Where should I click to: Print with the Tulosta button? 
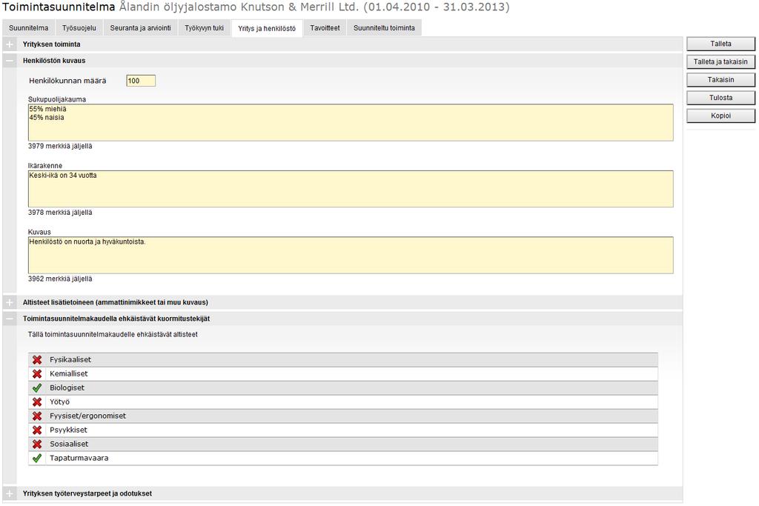pyautogui.click(x=720, y=98)
